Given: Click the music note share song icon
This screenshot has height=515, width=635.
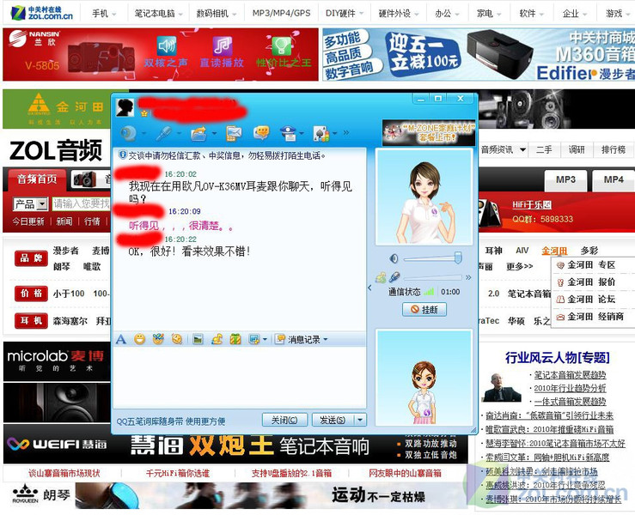Looking at the screenshot, I should [217, 339].
